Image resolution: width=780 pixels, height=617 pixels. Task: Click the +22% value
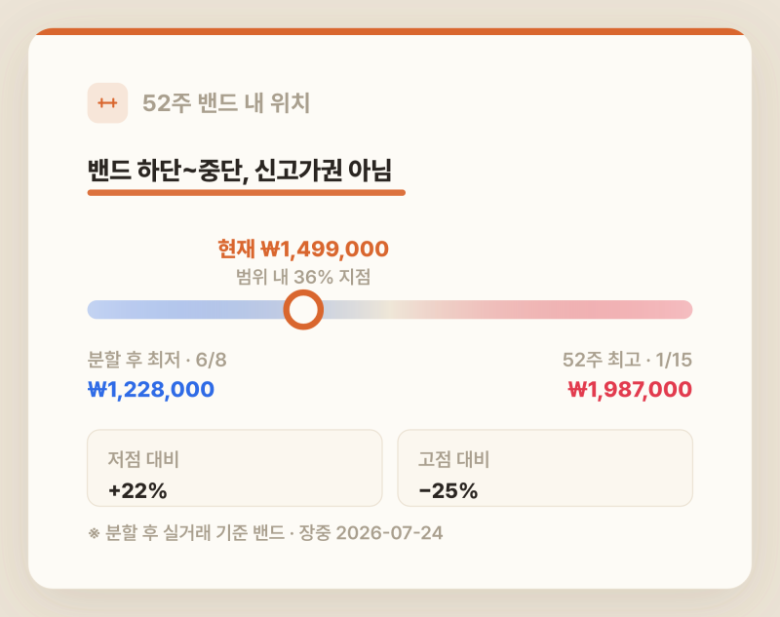coord(137,490)
